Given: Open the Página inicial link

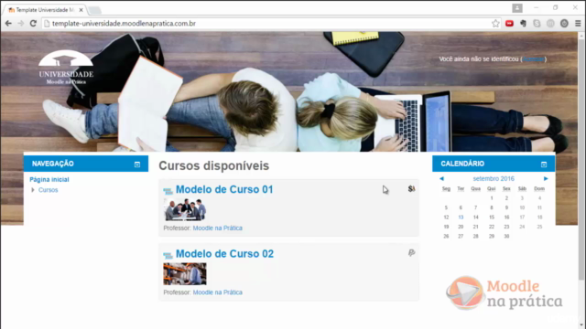Looking at the screenshot, I should pyautogui.click(x=49, y=179).
